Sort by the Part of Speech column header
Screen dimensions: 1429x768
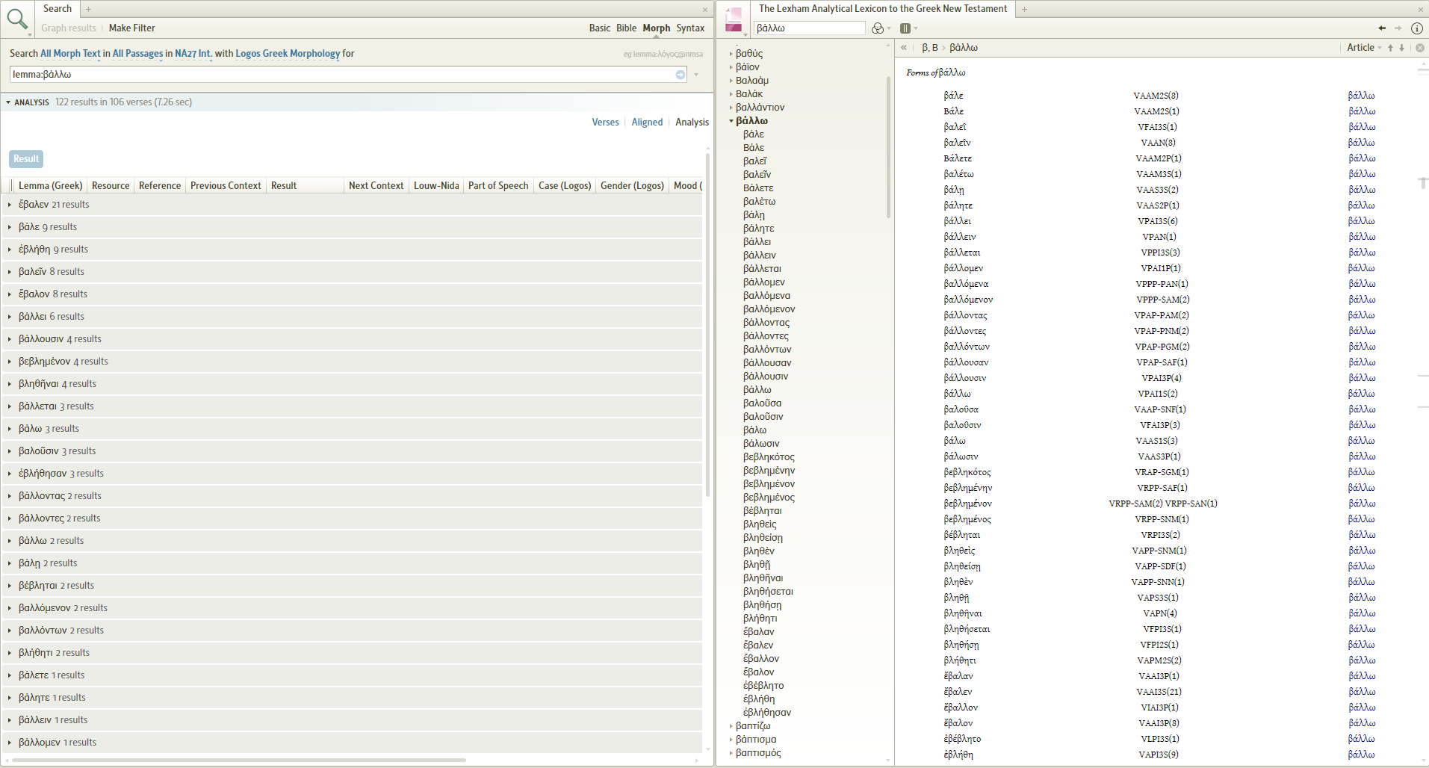tap(498, 186)
